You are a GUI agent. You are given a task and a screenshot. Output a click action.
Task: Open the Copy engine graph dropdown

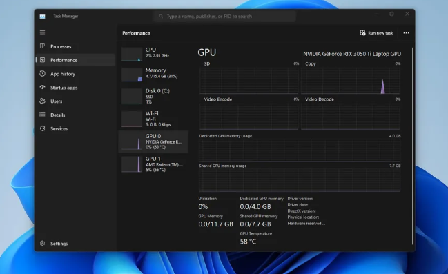coord(311,63)
